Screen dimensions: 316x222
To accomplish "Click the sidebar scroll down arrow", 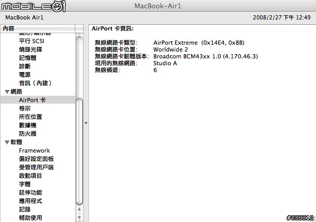I will [x=79, y=218].
